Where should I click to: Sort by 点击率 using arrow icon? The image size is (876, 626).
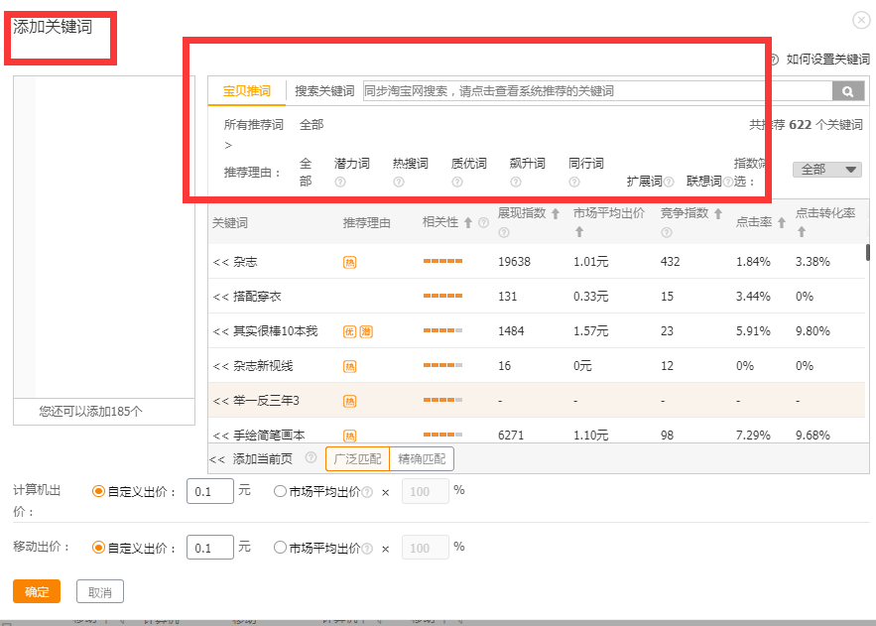tap(782, 223)
